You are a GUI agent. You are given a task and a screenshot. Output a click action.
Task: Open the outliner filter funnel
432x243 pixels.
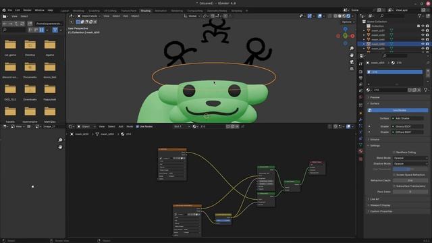point(420,16)
